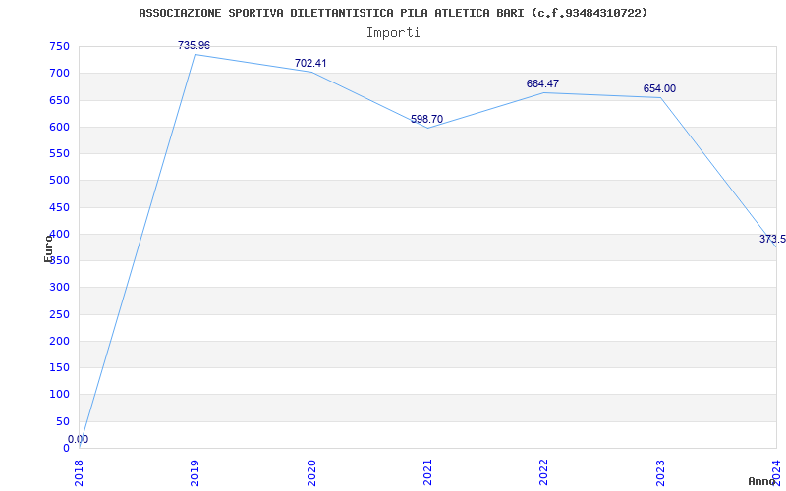Click the chart title ASSOCIAZIONE SPORTIVA DILETTANTISTICA PILA ATLETICA BARI

(393, 13)
